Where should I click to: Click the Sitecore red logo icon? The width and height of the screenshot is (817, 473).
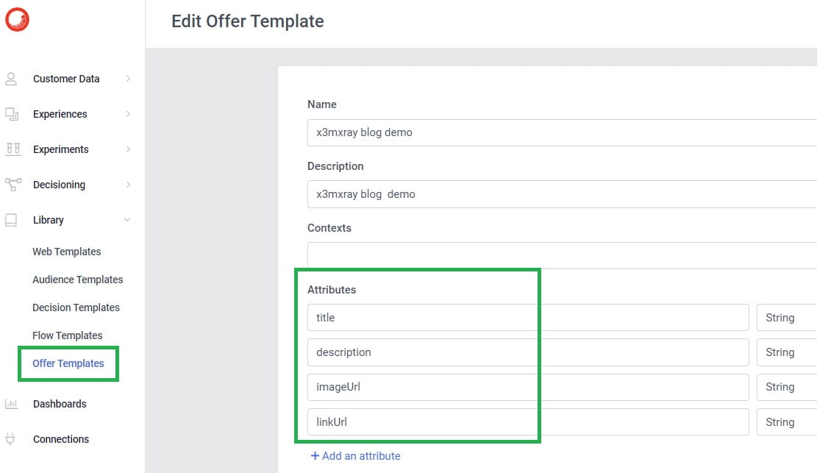pyautogui.click(x=17, y=20)
